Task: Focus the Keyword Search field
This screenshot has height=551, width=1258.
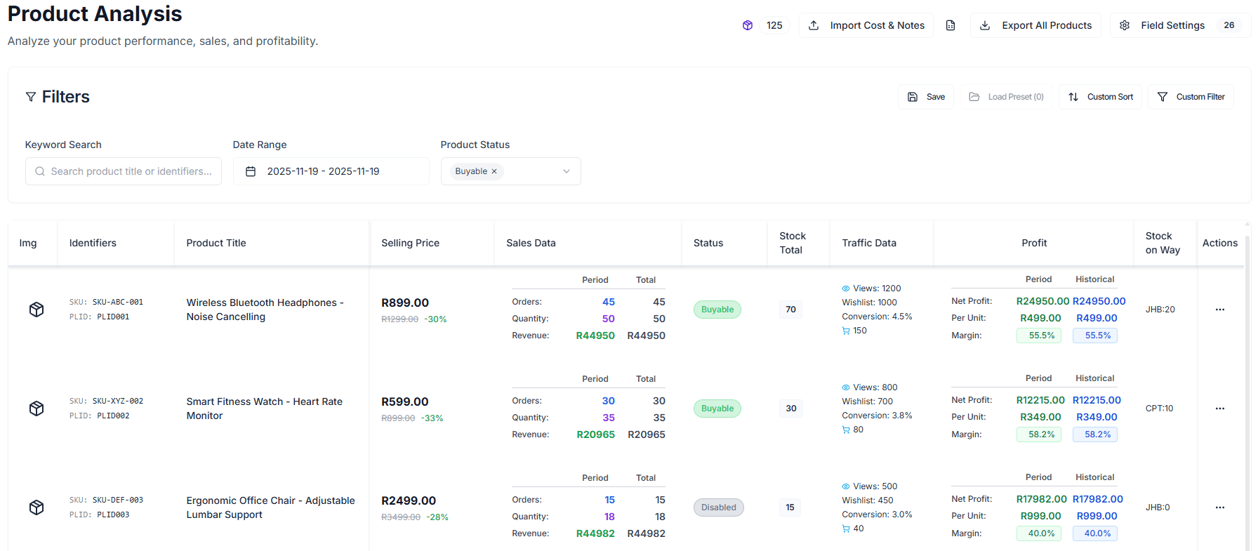Action: tap(131, 171)
